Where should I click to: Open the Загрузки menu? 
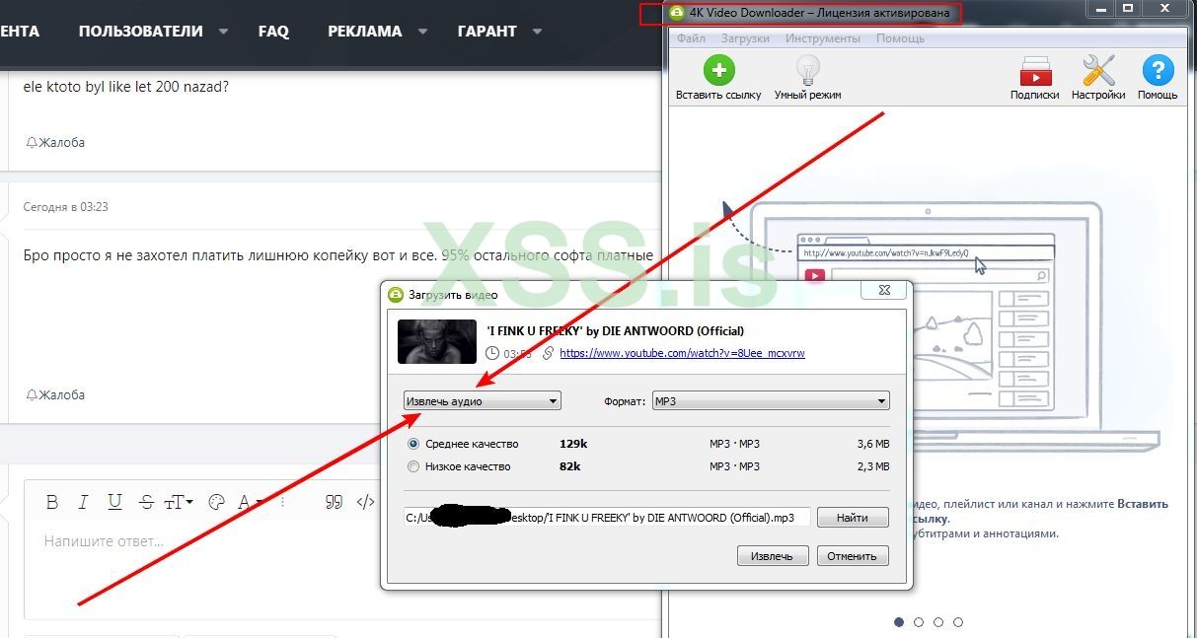(x=745, y=38)
